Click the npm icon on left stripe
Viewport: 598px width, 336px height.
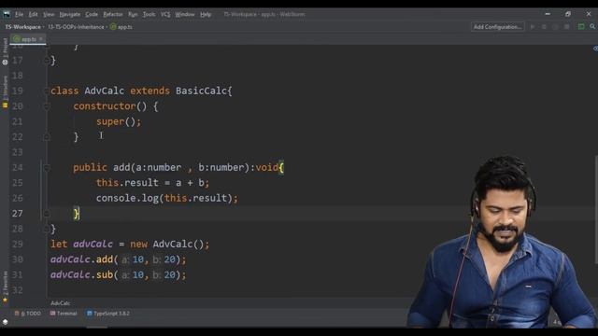tap(5, 63)
